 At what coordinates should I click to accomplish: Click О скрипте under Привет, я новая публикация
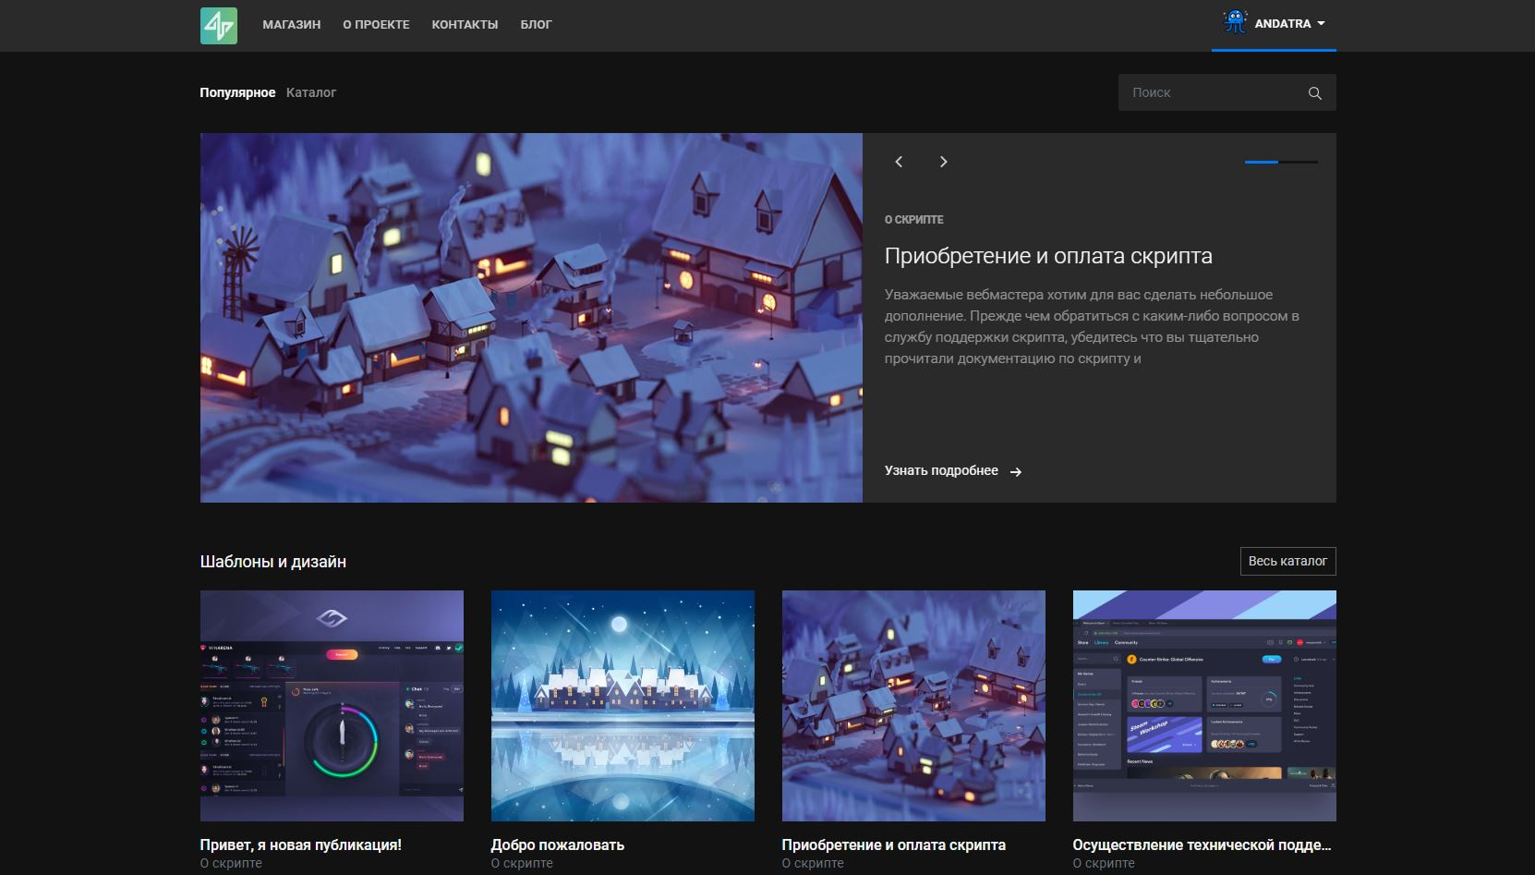[231, 863]
